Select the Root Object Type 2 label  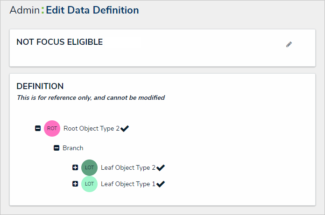click(92, 128)
